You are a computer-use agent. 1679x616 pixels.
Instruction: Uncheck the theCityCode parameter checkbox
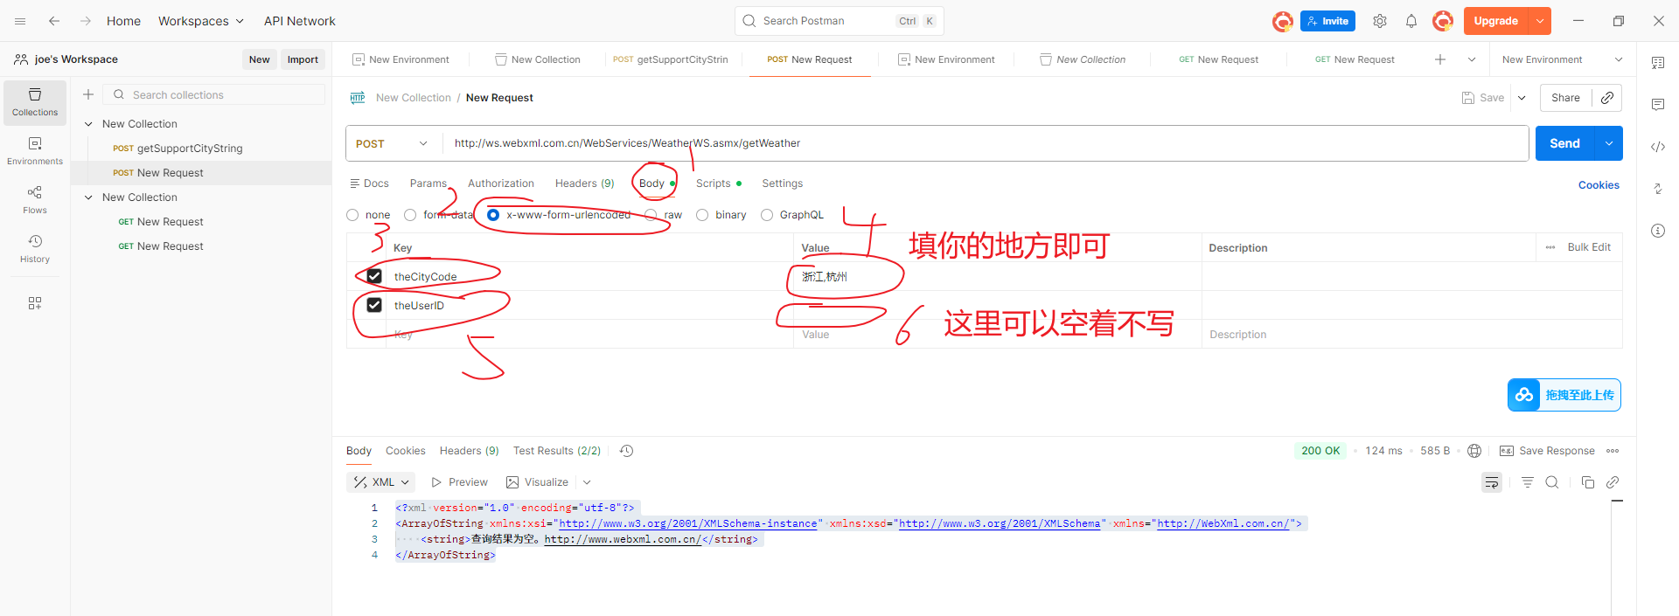(374, 276)
